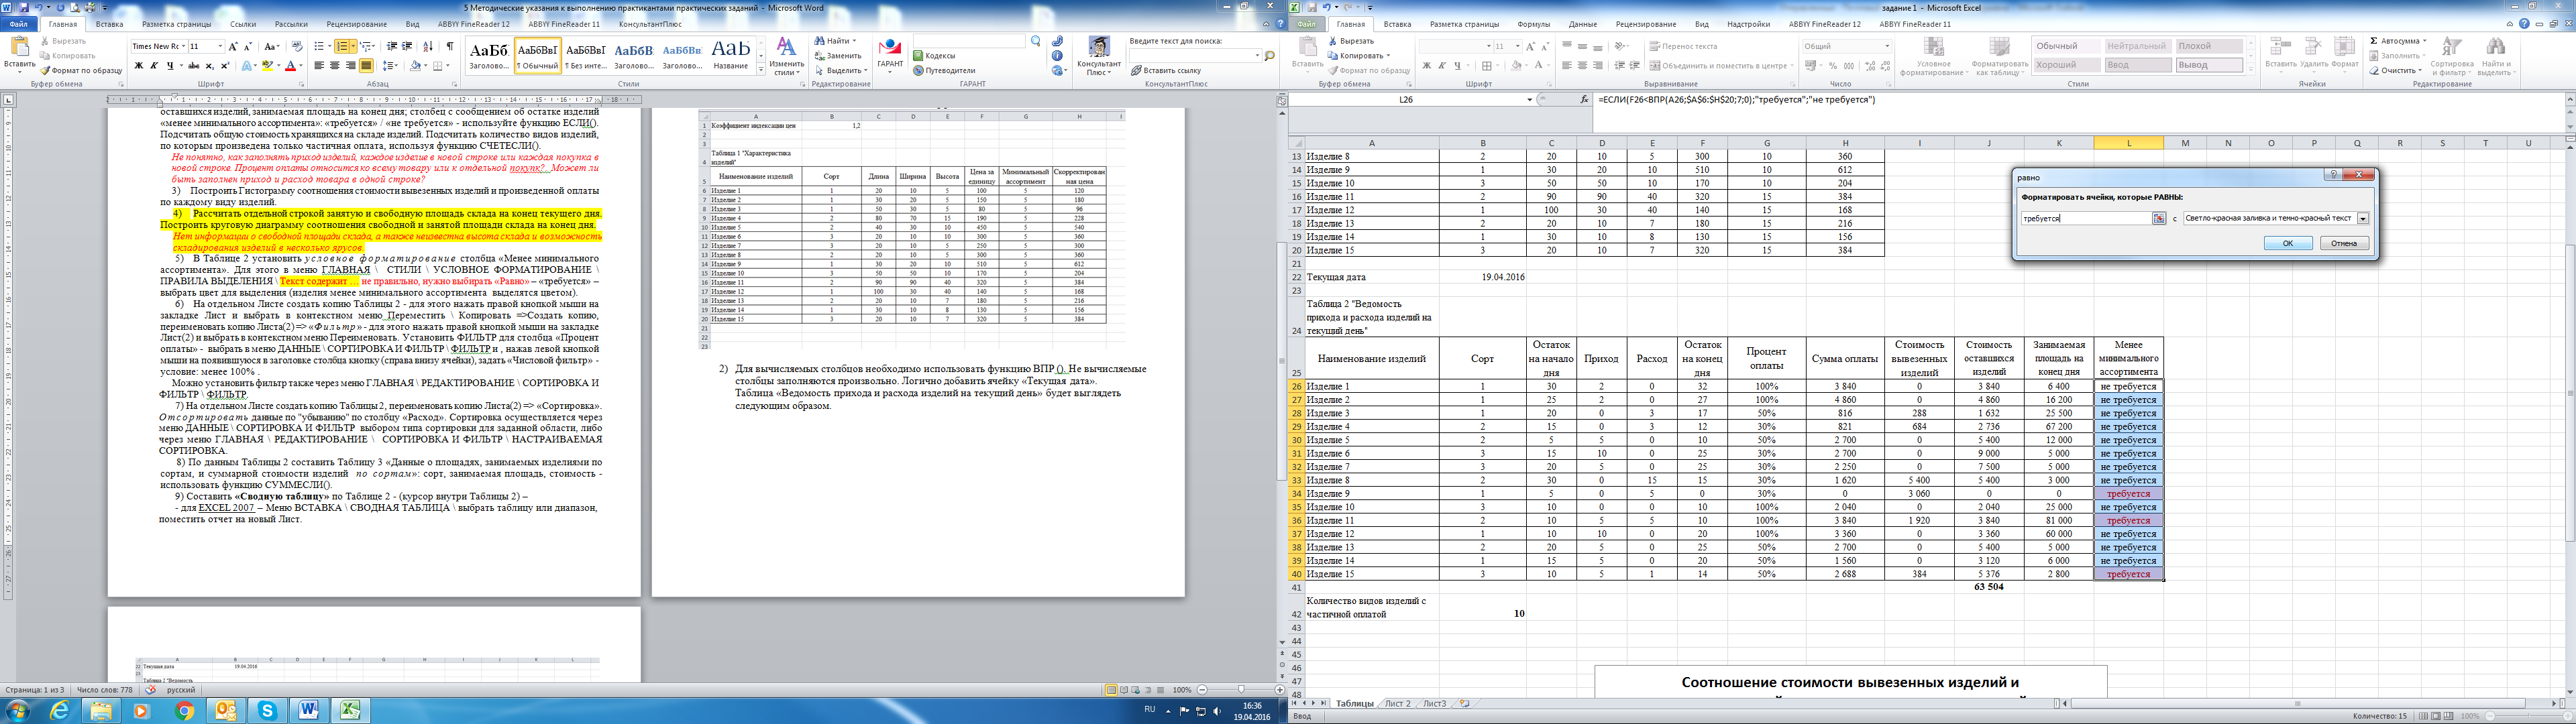Click the borders icon in Word's paragraph group
Viewport: 2576px width, 724px height.
pyautogui.click(x=437, y=66)
